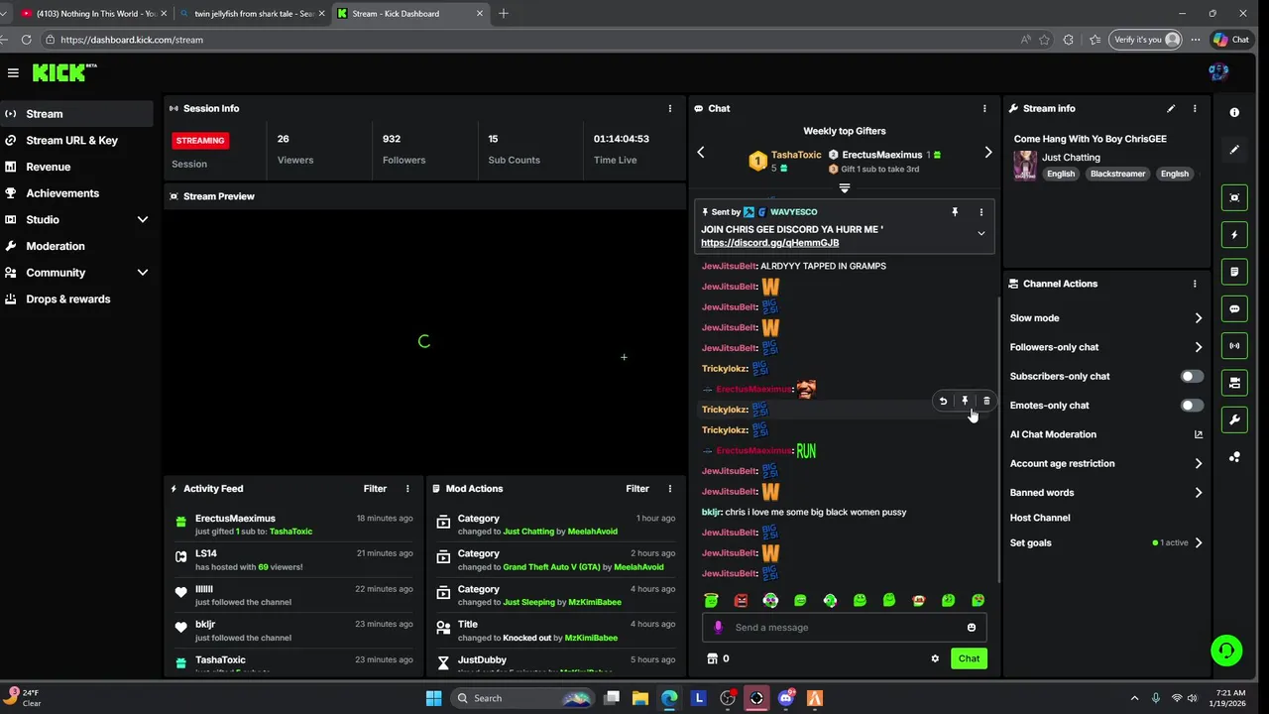Toggle the stream preview widget icon in right sidebar
The height and width of the screenshot is (714, 1269).
(1234, 197)
